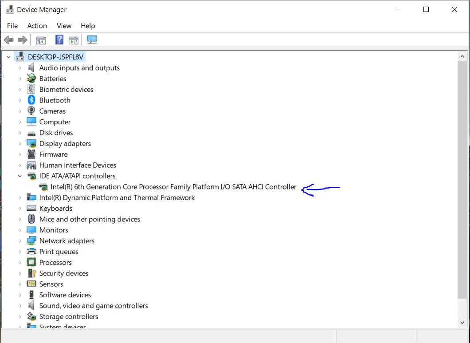Click the Scan for hardware changes icon
The height and width of the screenshot is (343, 470).
pyautogui.click(x=92, y=40)
